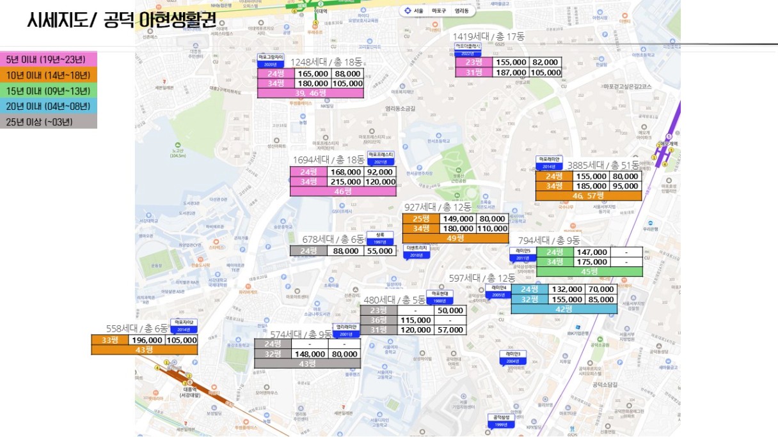
Task: Open the 더센트리지 2018년 map marker
Action: 417,252
